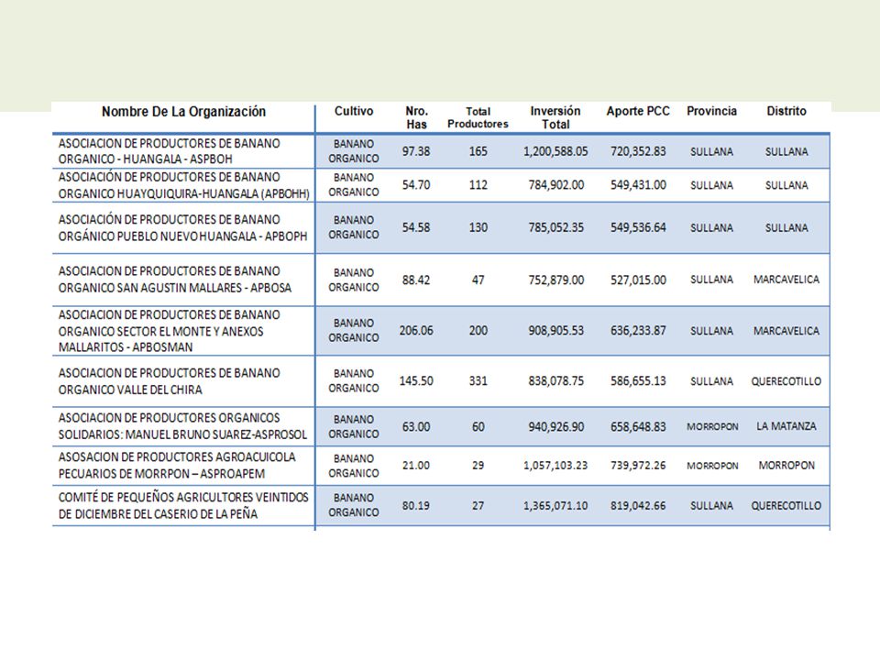Select the ASPROAPEM organization name

pos(177,466)
